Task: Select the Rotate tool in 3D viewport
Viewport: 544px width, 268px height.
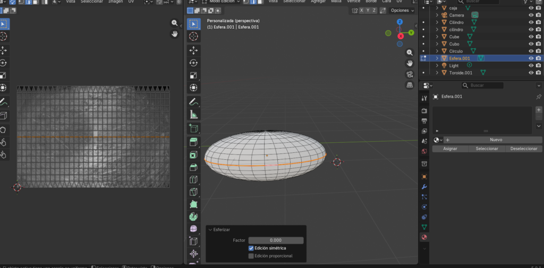Action: [193, 63]
